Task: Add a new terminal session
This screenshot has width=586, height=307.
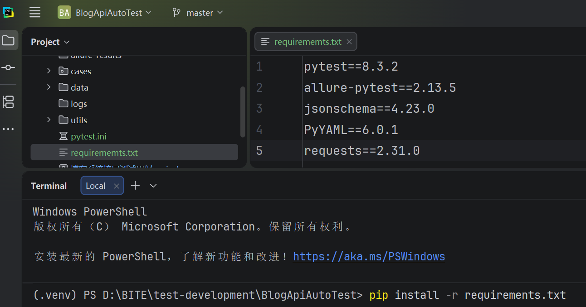Action: 135,185
